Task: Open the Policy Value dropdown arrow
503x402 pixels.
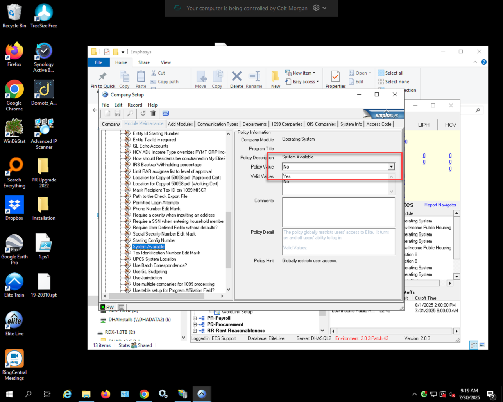Action: (391, 167)
